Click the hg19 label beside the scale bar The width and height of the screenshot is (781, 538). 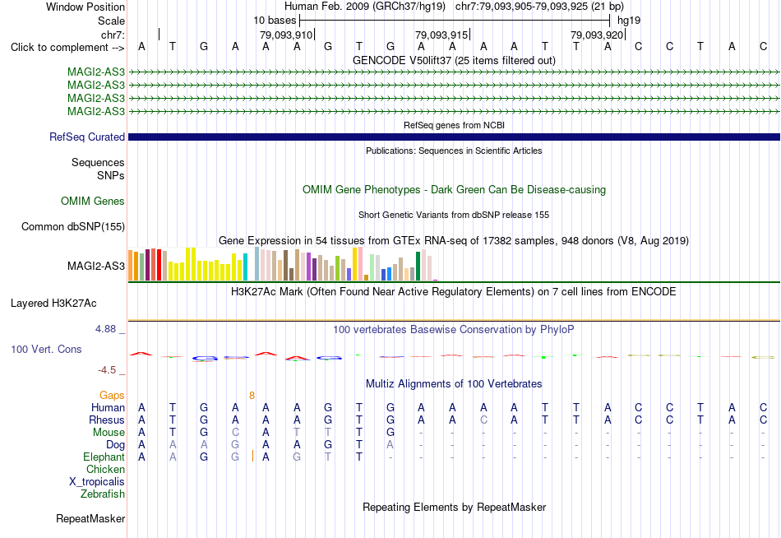[629, 21]
